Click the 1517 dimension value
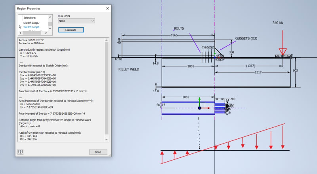 258,72
